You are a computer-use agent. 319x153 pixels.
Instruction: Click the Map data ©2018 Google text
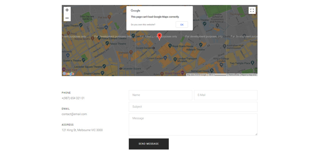pyautogui.click(x=197, y=75)
